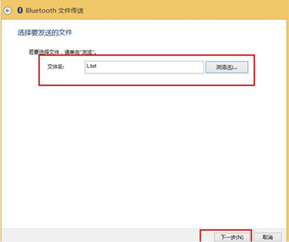Click the "Bluetooth 文件传送" window title
This screenshot has width=289, height=242.
click(x=54, y=10)
